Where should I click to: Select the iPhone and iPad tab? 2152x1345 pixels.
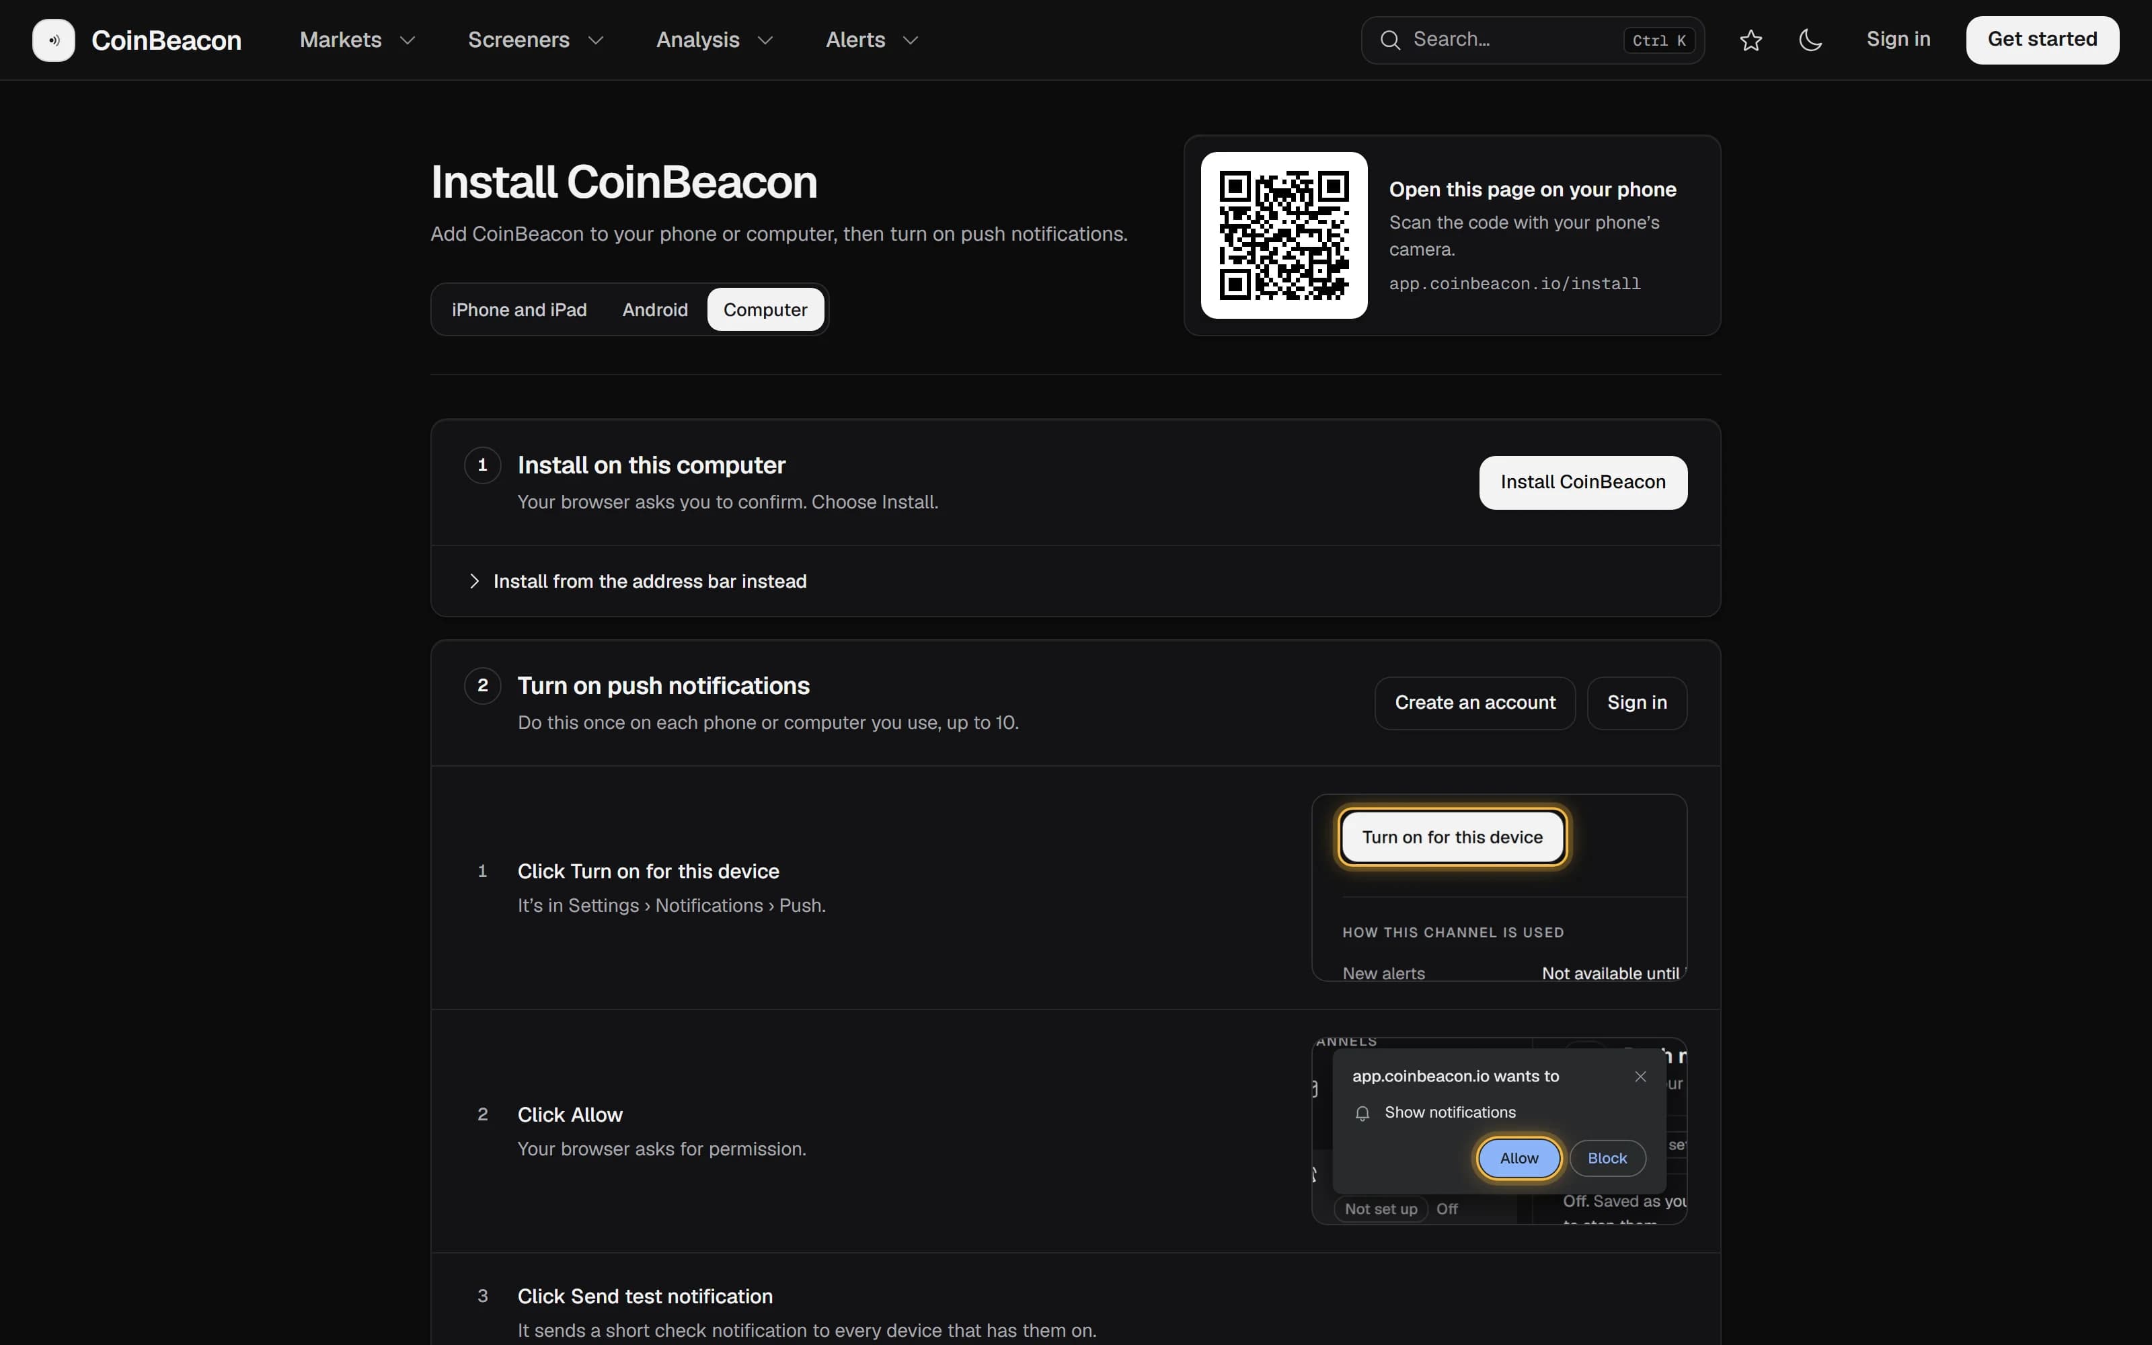click(519, 309)
